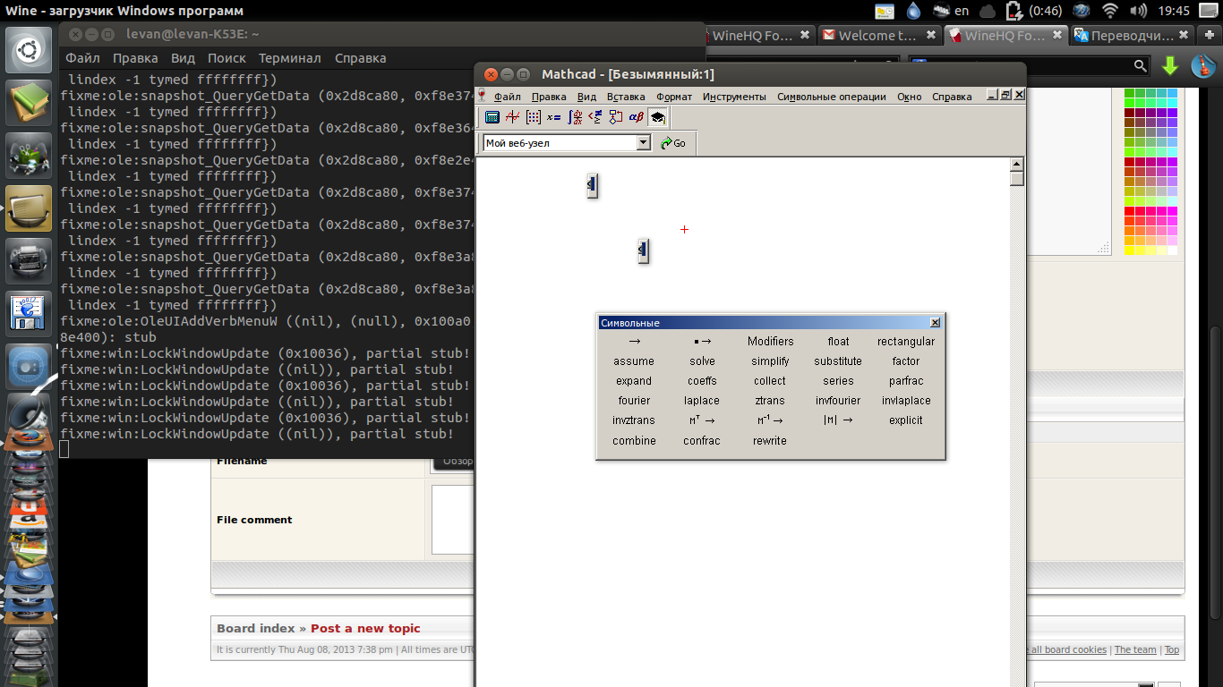Open the Calculator toolbar in Mathcad
Image resolution: width=1223 pixels, height=687 pixels.
pos(492,117)
